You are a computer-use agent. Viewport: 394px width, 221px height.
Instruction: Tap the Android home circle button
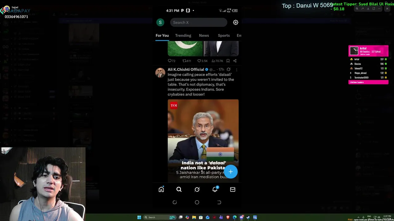[x=197, y=202]
